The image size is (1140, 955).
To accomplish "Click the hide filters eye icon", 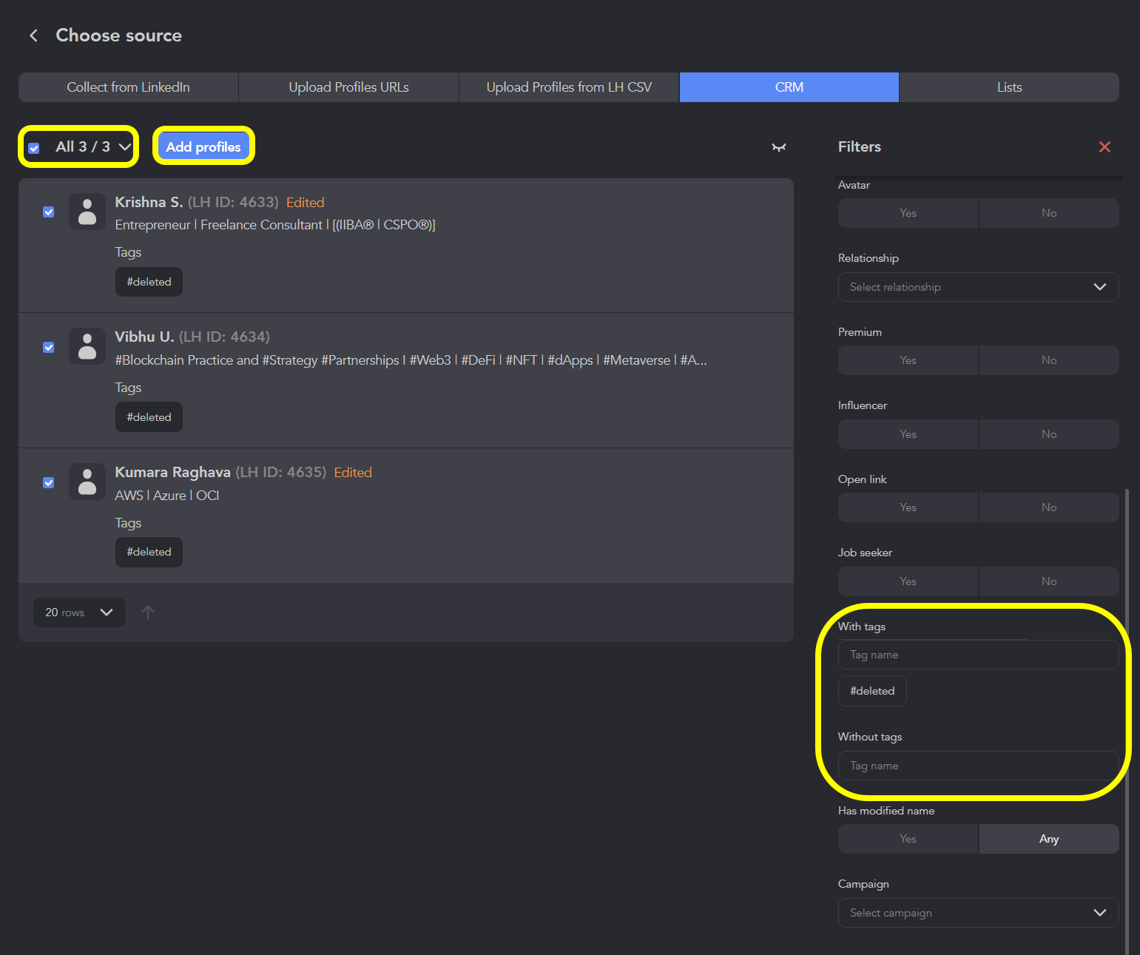I will pos(779,147).
